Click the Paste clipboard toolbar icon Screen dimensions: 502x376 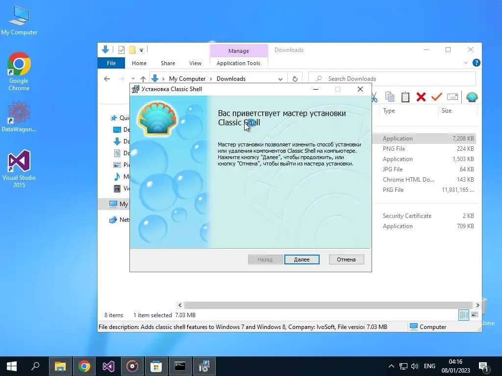click(405, 97)
